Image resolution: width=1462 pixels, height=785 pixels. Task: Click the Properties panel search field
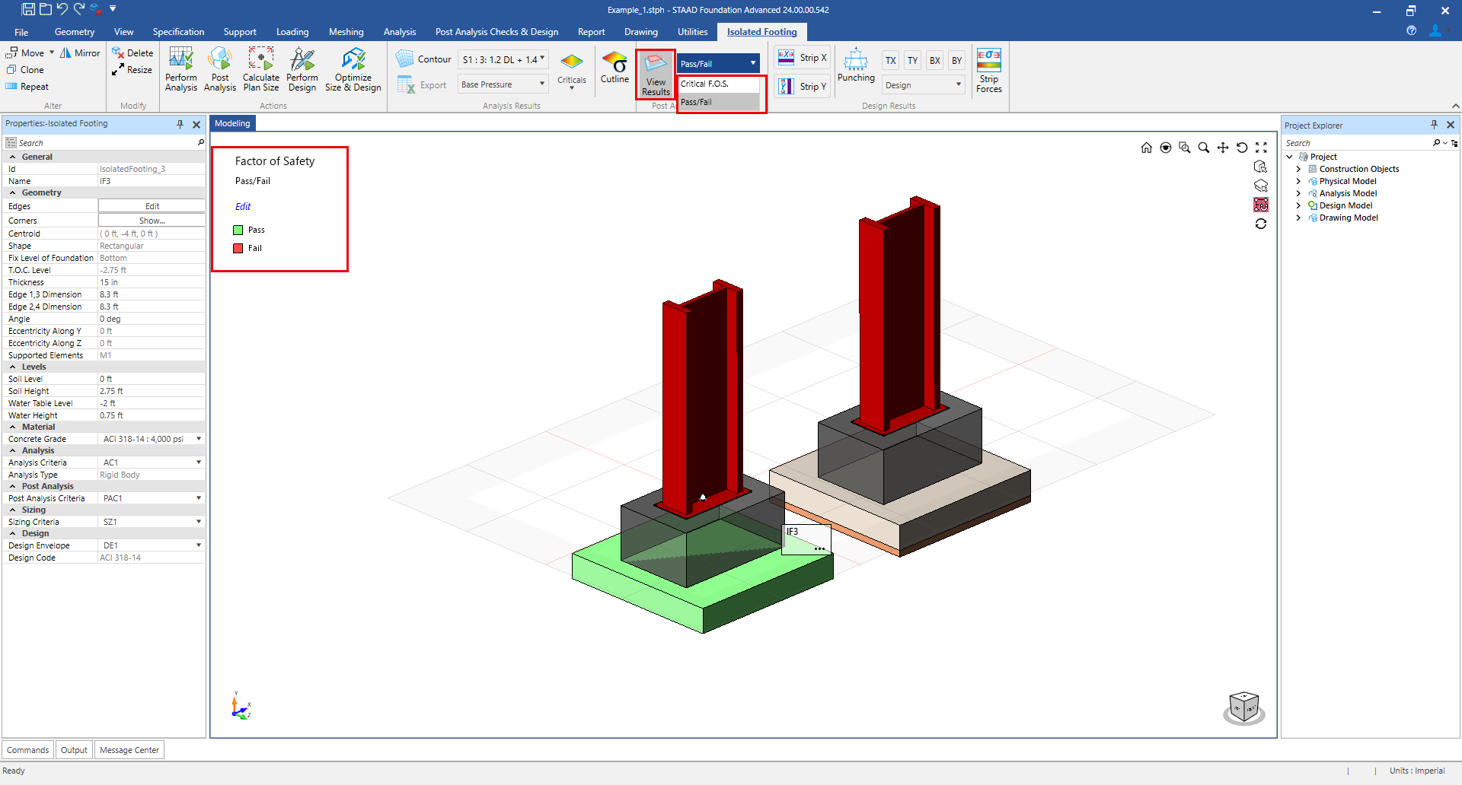(x=104, y=143)
